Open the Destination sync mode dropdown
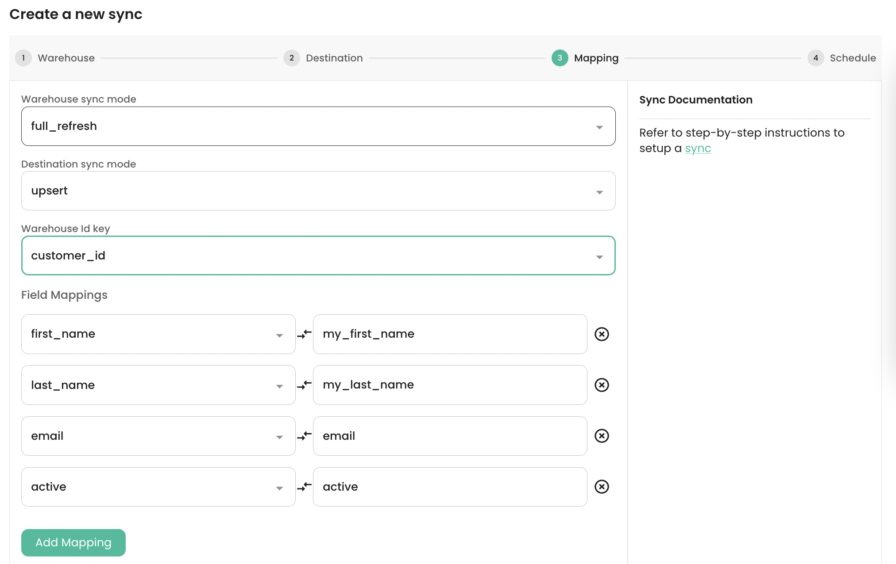The height and width of the screenshot is (564, 896). coord(600,191)
